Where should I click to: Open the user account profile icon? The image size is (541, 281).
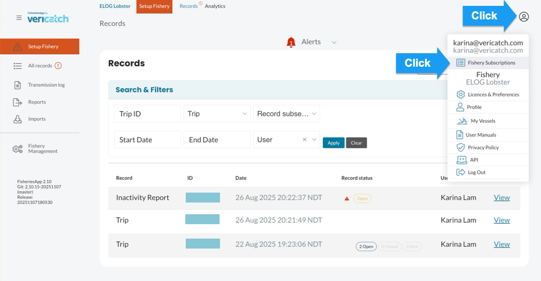523,17
